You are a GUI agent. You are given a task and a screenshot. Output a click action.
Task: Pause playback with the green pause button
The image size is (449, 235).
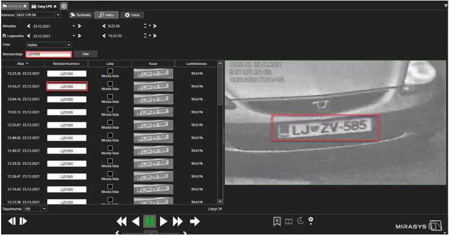click(x=150, y=221)
